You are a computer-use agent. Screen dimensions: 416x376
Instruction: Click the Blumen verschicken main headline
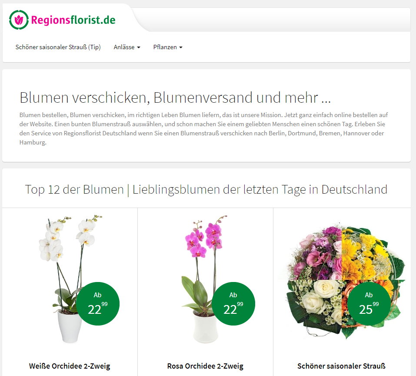click(x=175, y=97)
